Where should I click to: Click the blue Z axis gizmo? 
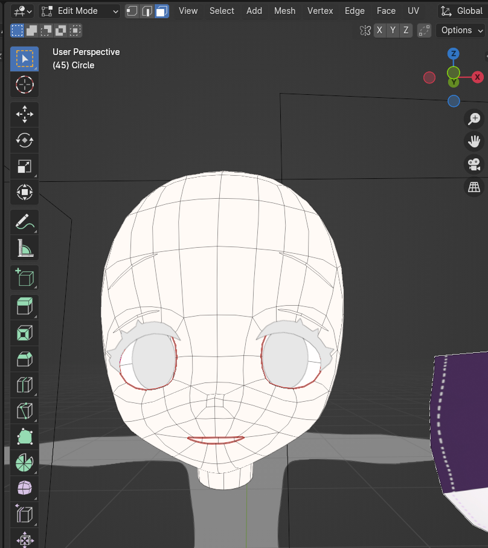coord(454,54)
